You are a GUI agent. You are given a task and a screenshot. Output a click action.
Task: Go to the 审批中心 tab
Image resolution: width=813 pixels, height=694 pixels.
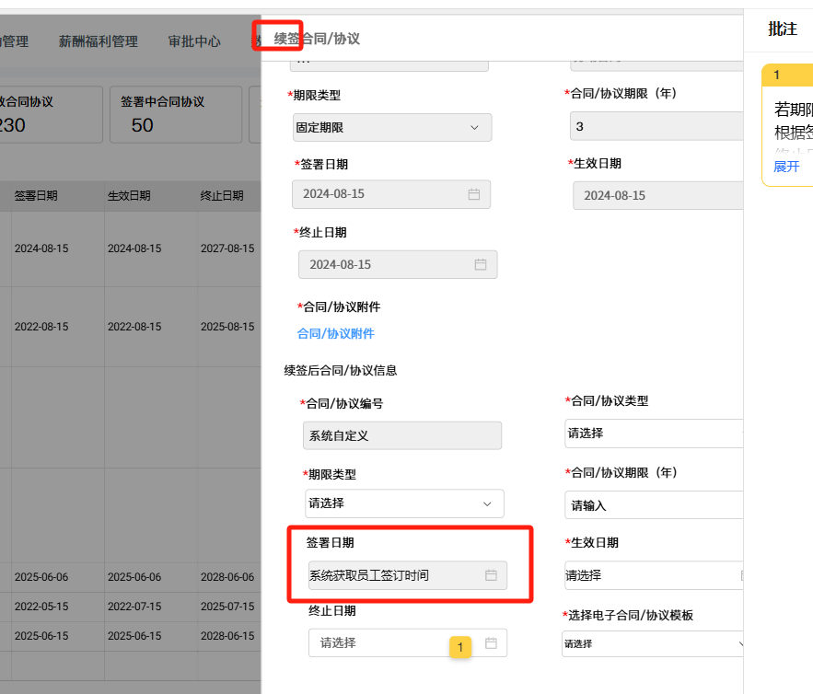click(194, 41)
